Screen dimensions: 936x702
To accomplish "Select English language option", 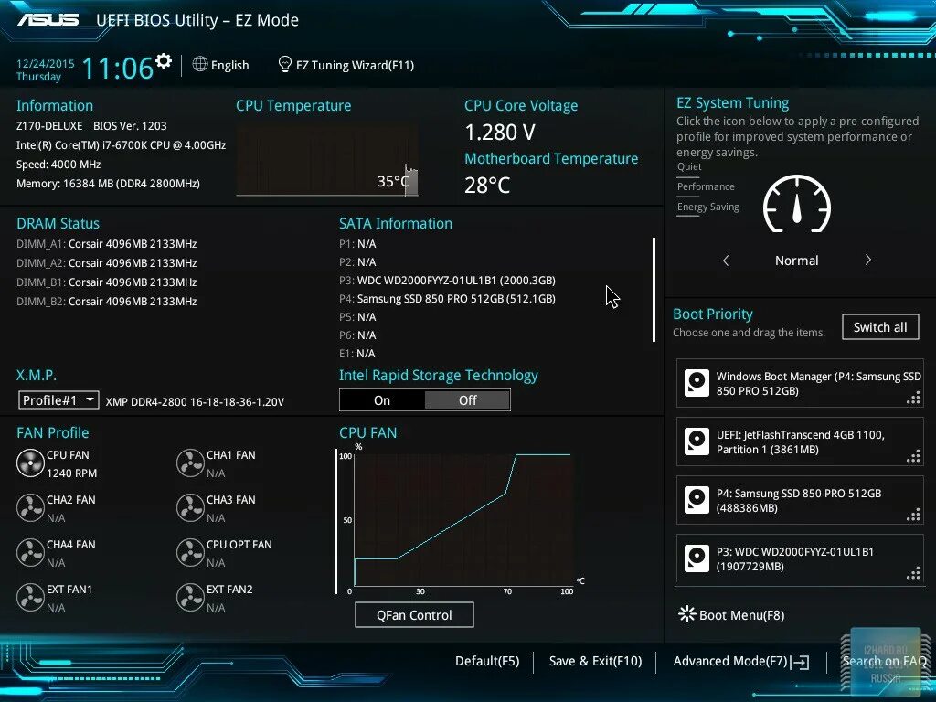I will point(229,65).
